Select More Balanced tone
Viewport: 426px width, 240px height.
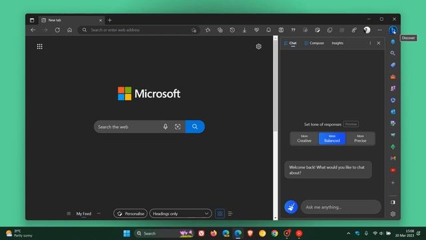(x=332, y=139)
